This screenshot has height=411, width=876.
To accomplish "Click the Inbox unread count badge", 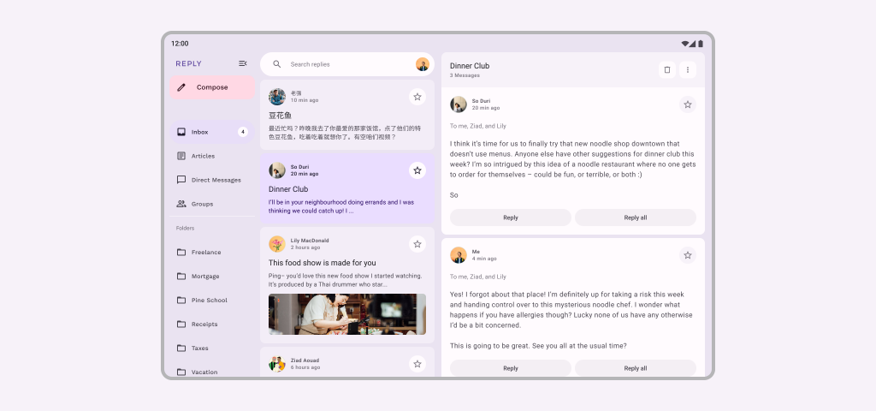I will (x=242, y=132).
